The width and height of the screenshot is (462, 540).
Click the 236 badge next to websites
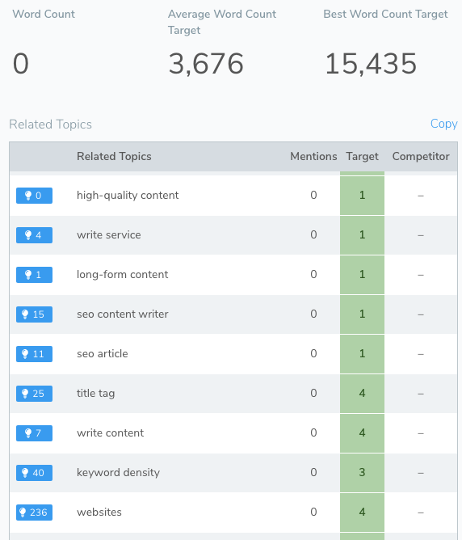pos(34,513)
